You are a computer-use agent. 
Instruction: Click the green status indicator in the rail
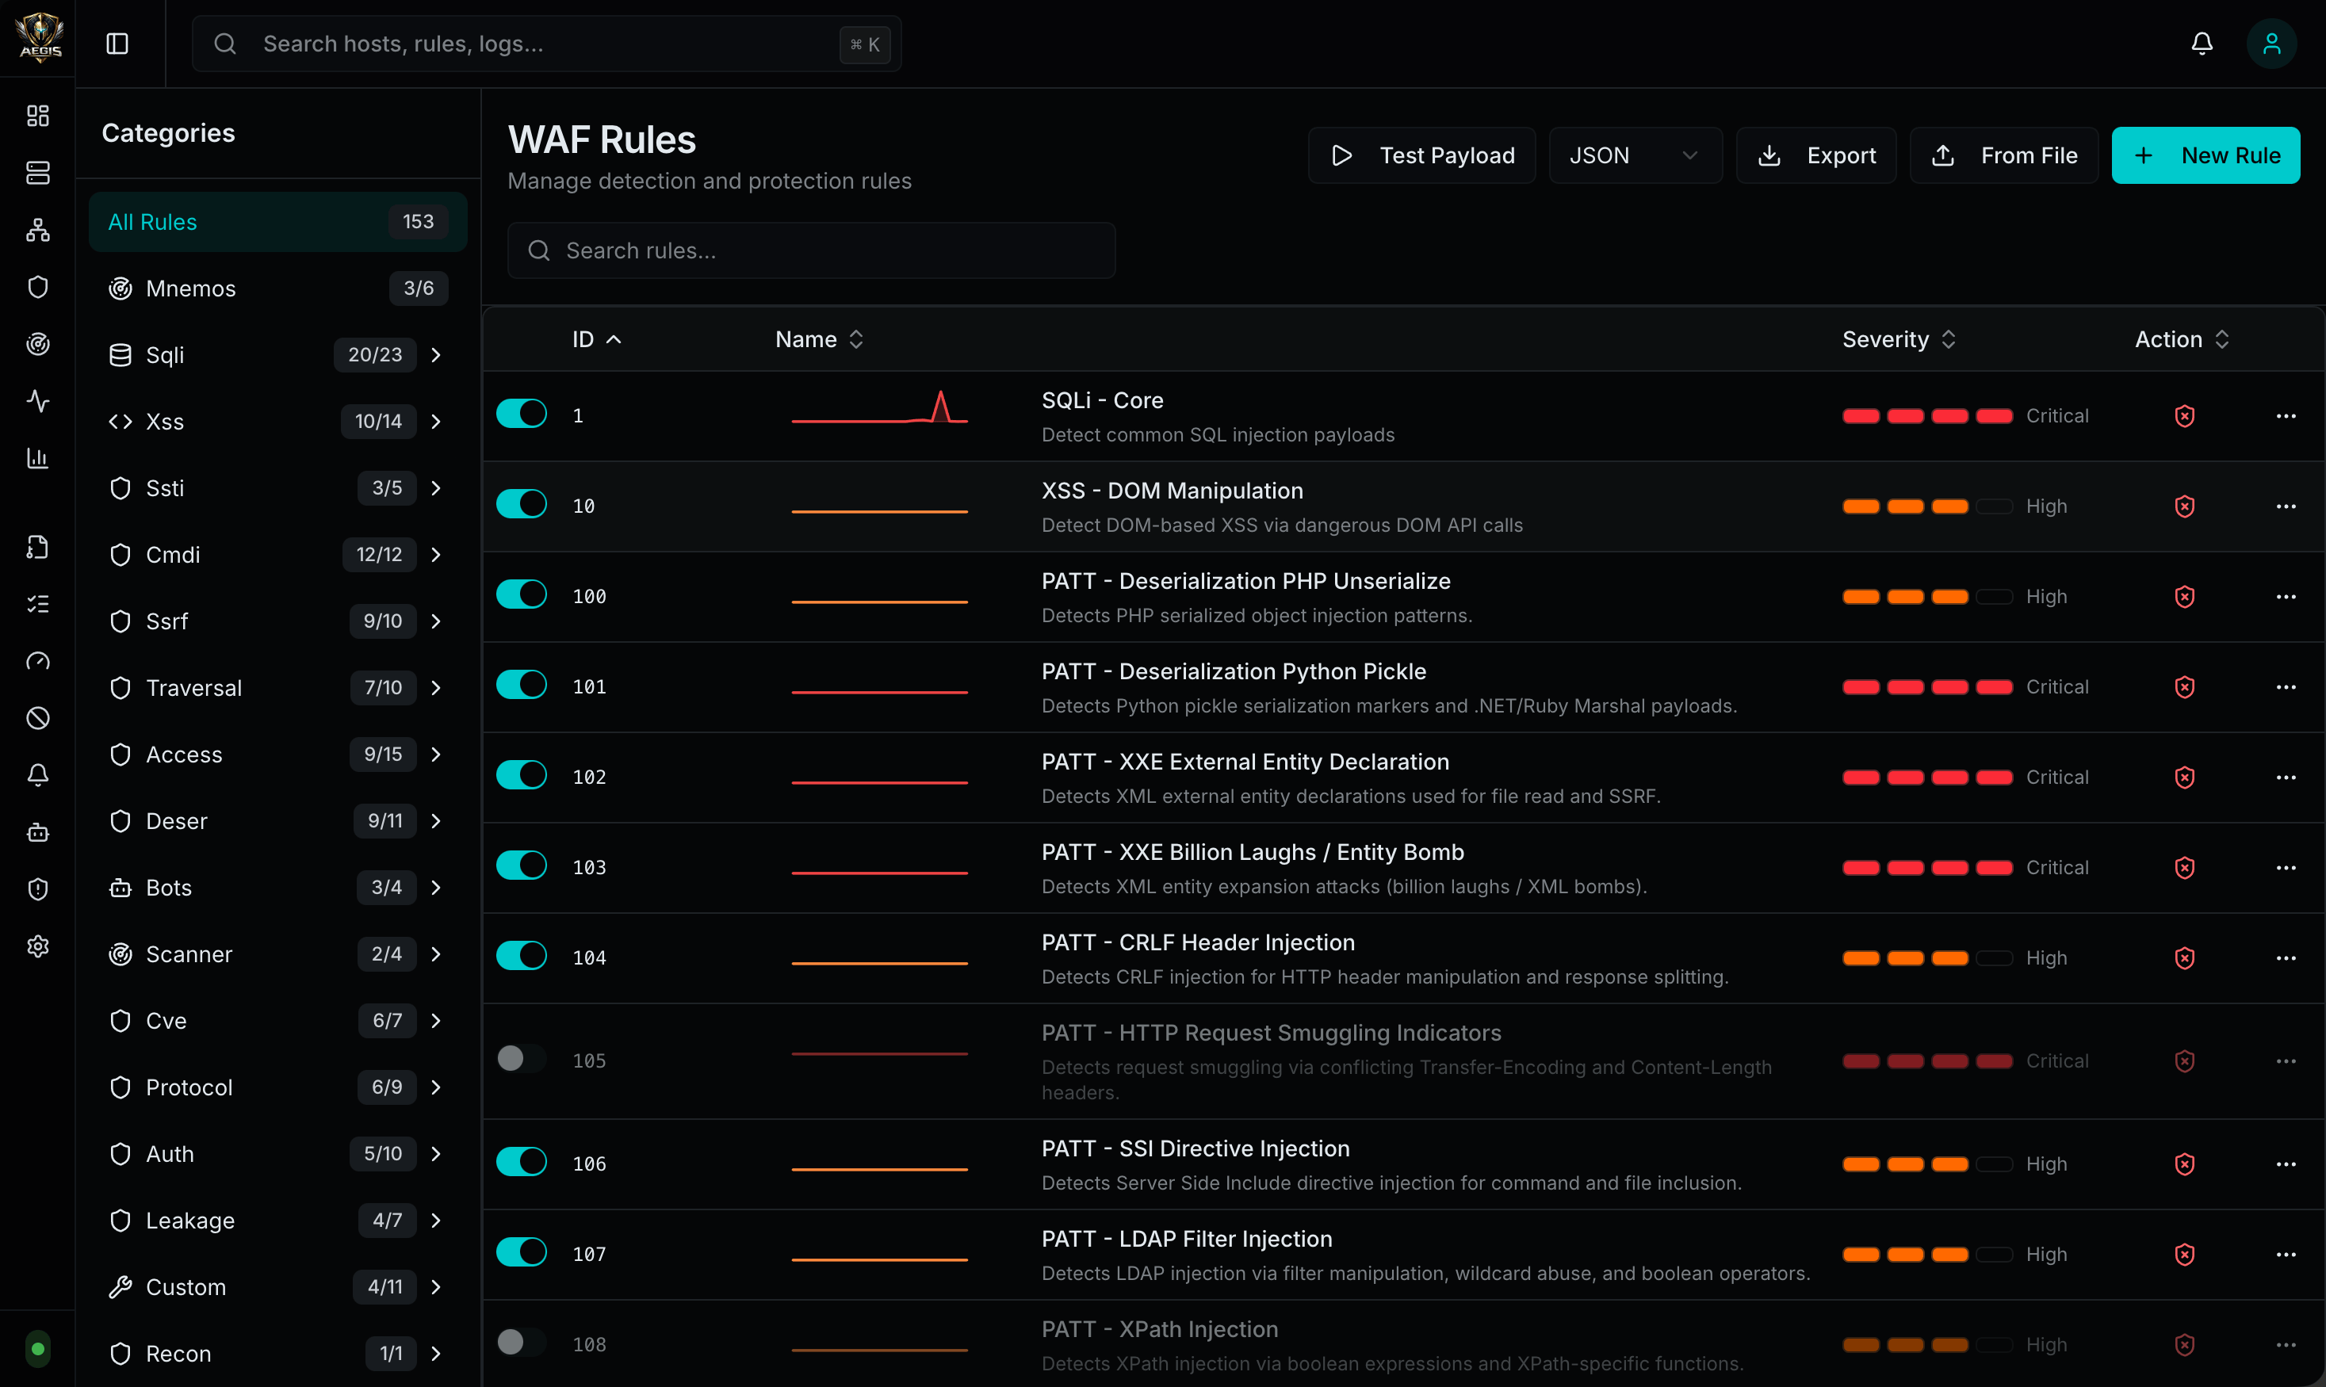click(37, 1349)
